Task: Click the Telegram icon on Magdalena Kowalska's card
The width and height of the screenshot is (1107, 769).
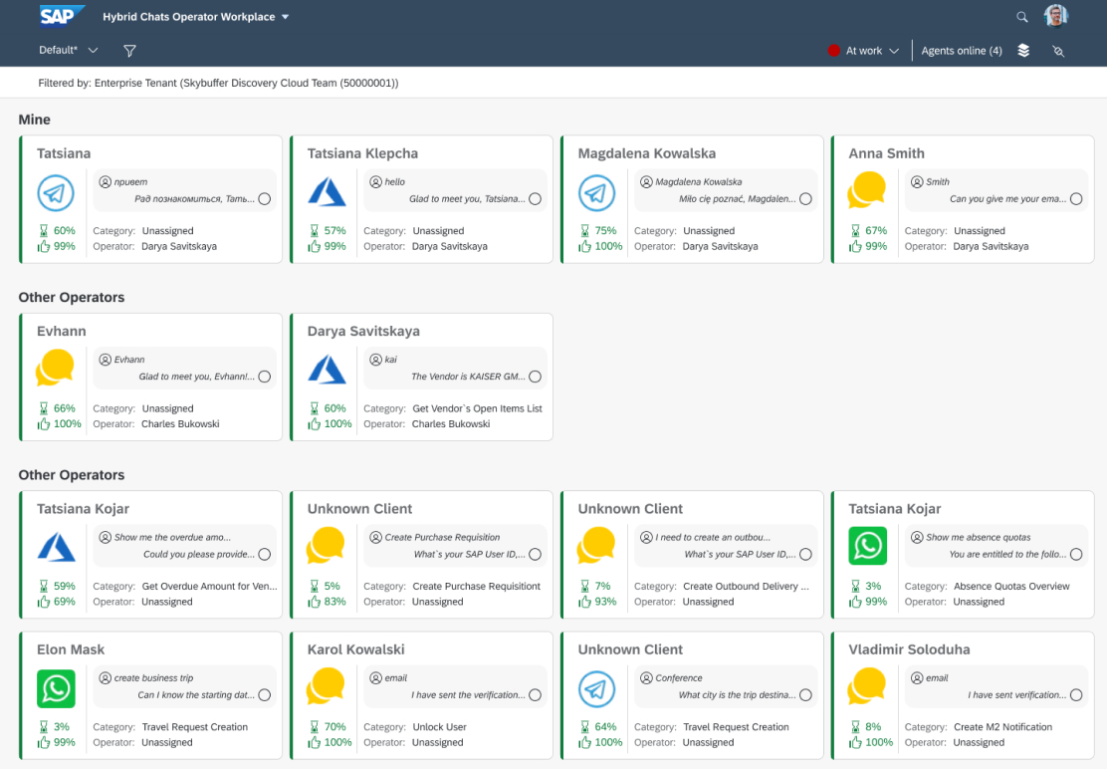Action: pos(596,193)
